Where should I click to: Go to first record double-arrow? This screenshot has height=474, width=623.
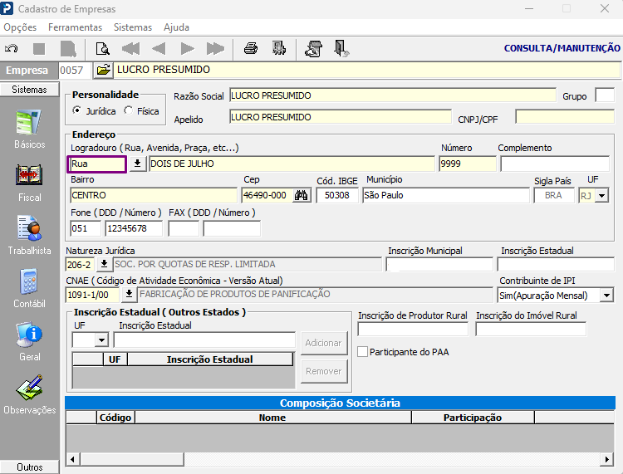130,49
